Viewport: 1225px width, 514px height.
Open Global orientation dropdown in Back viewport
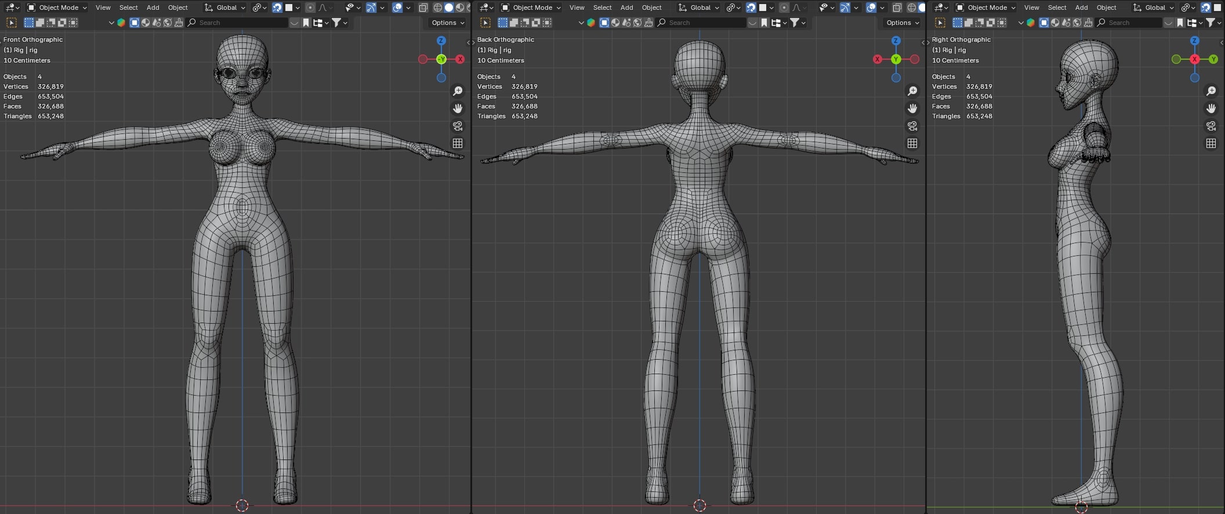[699, 8]
